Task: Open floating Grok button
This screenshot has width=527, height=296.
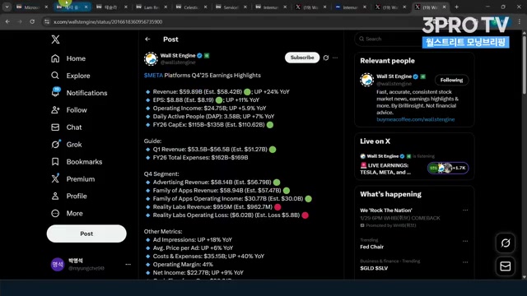Action: coord(505,243)
